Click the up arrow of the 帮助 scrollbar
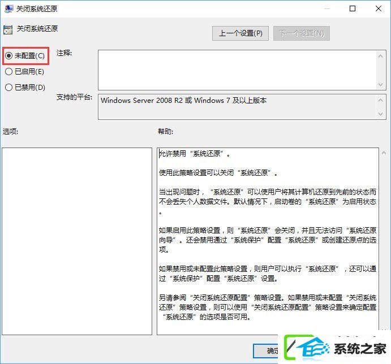The height and width of the screenshot is (364, 391). point(384,153)
